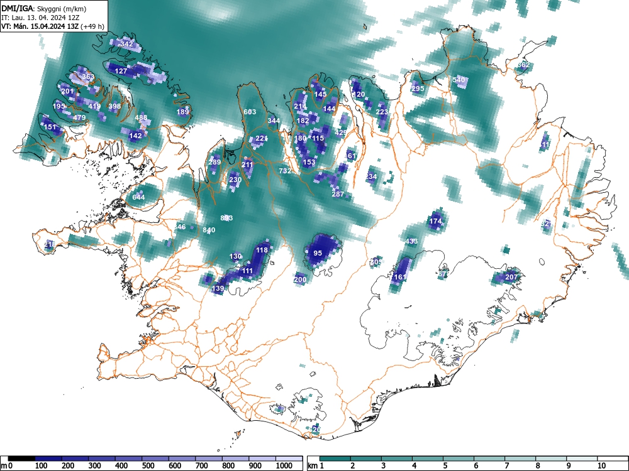The width and height of the screenshot is (629, 471).
Task: Click visibility value 840 on the map
Action: coord(209,230)
